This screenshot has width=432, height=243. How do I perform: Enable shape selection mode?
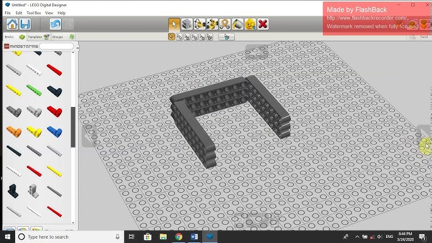(x=202, y=37)
